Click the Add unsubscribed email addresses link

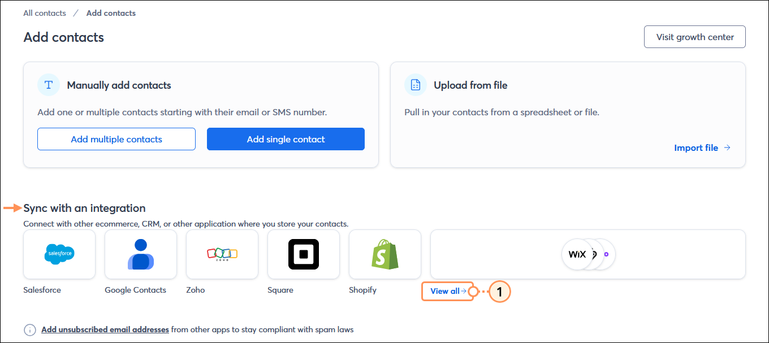(x=105, y=329)
